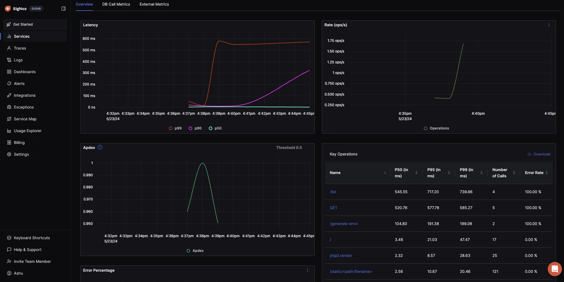Open the Ashu user profile
564x282 pixels.
18,273
